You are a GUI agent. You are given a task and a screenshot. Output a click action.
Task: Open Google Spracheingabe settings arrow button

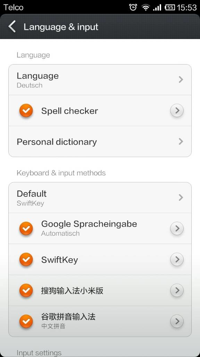coord(177,228)
